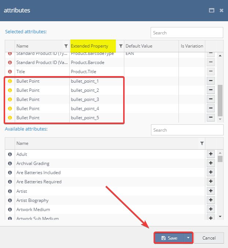Add the Adult attribute
The width and height of the screenshot is (228, 248).
tap(211, 154)
